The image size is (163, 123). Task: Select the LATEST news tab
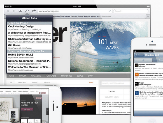pyautogui.click(x=112, y=91)
